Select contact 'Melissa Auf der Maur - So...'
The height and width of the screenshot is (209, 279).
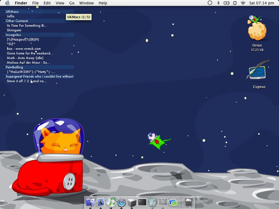click(x=28, y=62)
